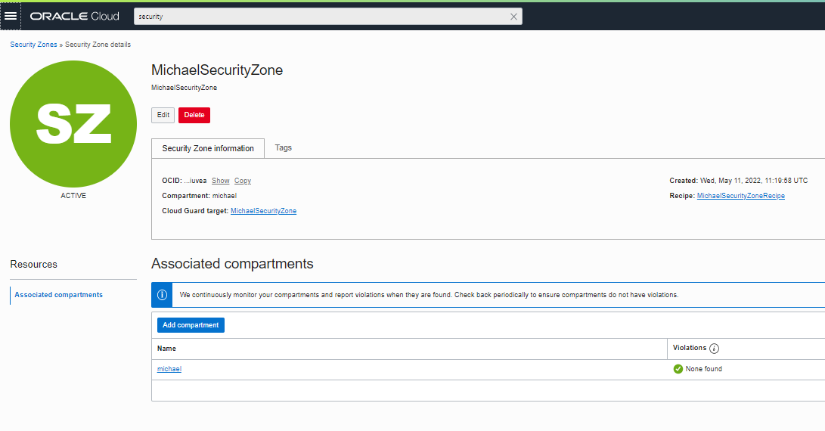Viewport: 825px width, 431px height.
Task: Click the green SZ security zone avatar
Action: click(73, 124)
